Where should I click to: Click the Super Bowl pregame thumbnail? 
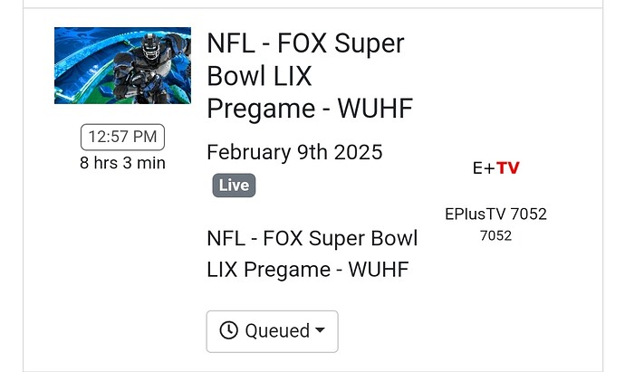pos(122,65)
